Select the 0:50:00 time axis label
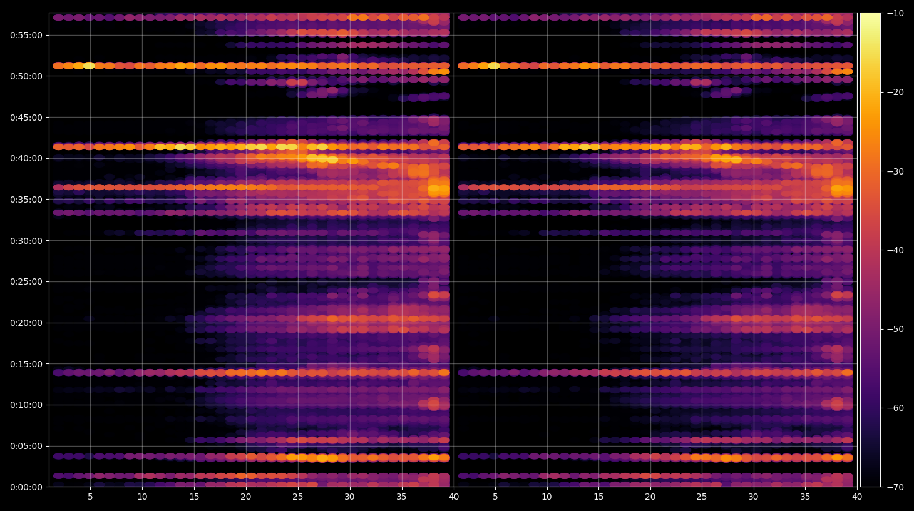Viewport: 914px width, 511px height. (x=26, y=76)
